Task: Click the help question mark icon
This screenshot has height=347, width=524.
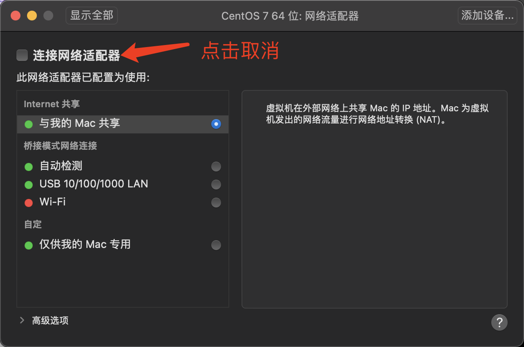Action: [499, 322]
